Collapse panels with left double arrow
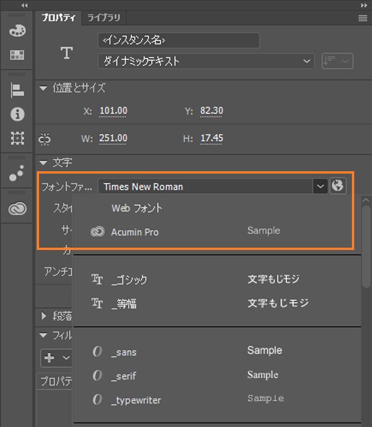The height and width of the screenshot is (427, 372). coord(25,5)
